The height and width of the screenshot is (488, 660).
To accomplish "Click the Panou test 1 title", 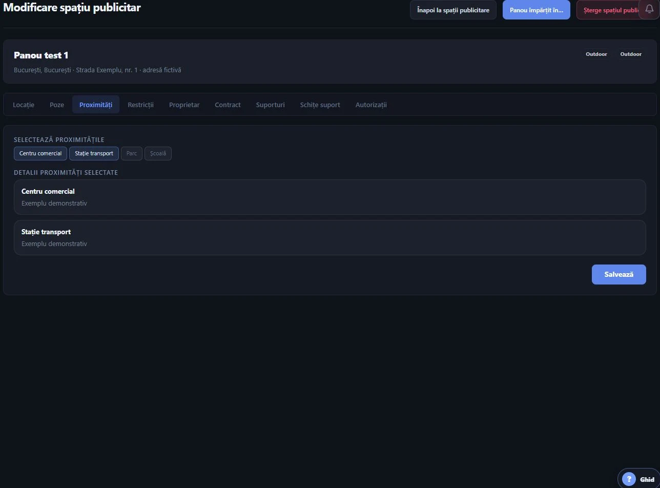I will click(41, 55).
